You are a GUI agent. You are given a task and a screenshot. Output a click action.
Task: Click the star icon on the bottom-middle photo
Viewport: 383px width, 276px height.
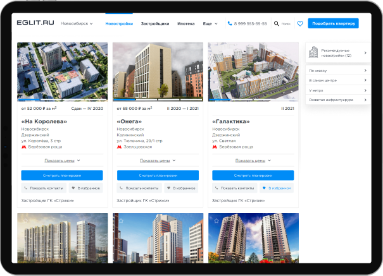(120, 220)
